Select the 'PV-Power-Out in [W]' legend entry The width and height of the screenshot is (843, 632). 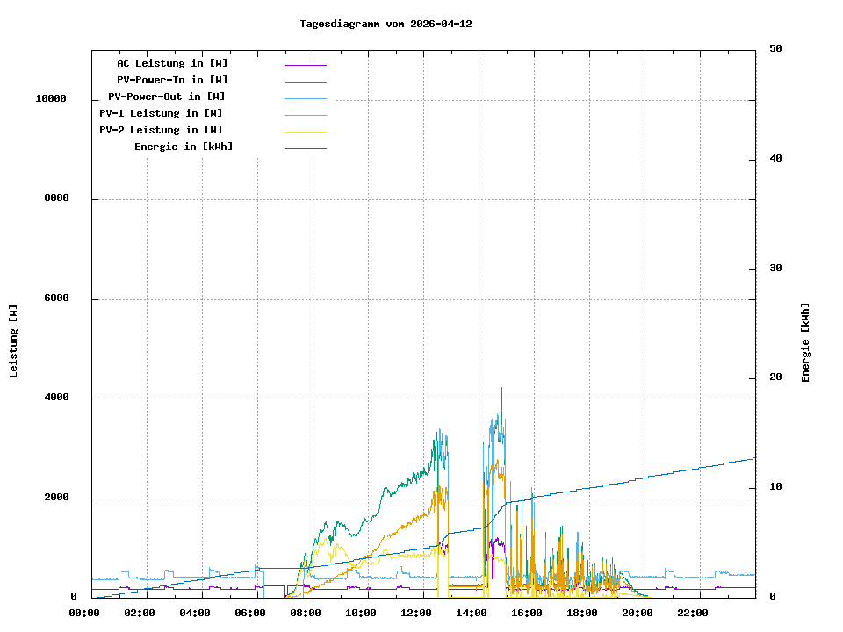pyautogui.click(x=166, y=97)
